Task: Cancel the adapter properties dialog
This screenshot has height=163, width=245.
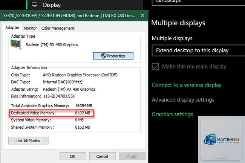Action: (x=103, y=156)
